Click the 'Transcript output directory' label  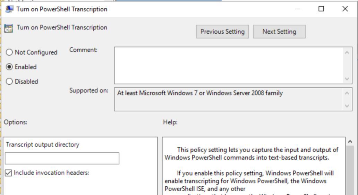pyautogui.click(x=42, y=145)
